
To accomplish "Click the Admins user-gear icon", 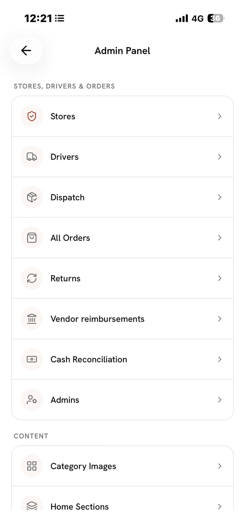I will (32, 400).
